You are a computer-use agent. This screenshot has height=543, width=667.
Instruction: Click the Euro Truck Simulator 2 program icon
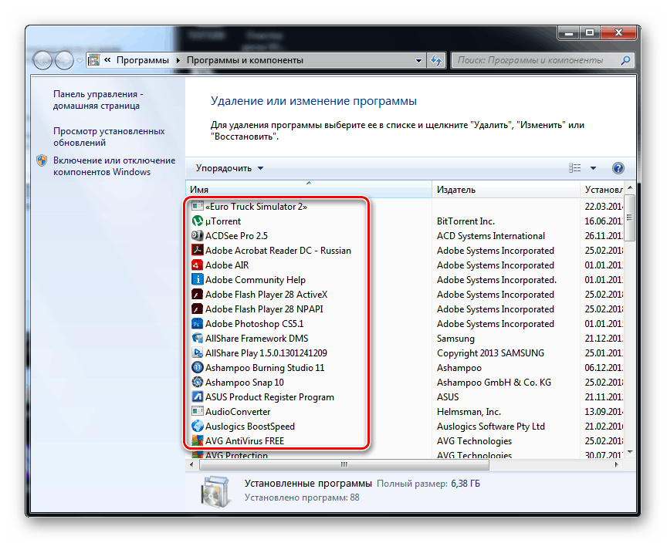(x=198, y=207)
